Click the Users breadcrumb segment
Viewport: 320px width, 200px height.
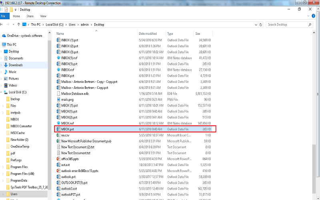coord(72,25)
